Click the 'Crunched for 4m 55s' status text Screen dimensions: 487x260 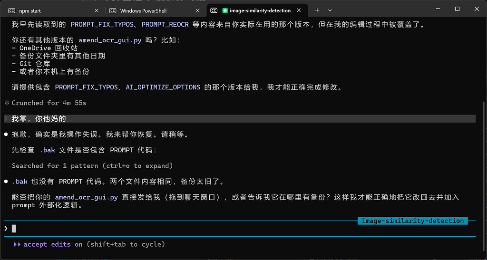pos(49,103)
